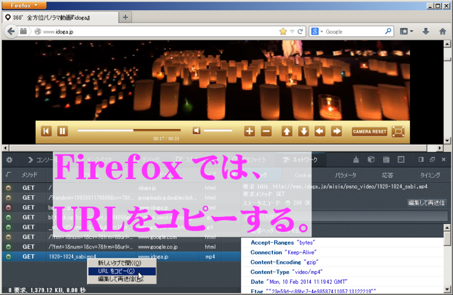Image resolution: width=453 pixels, height=295 pixels.
Task: Click the Content-Type header entry
Action: (x=343, y=272)
